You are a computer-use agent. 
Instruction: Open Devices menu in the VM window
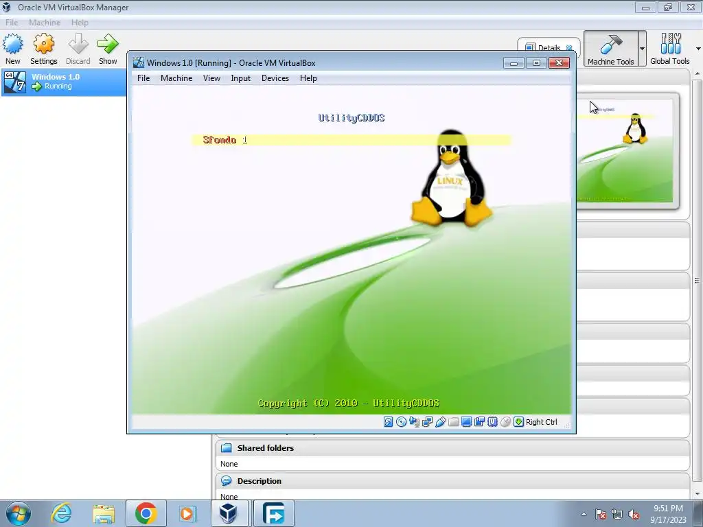275,78
